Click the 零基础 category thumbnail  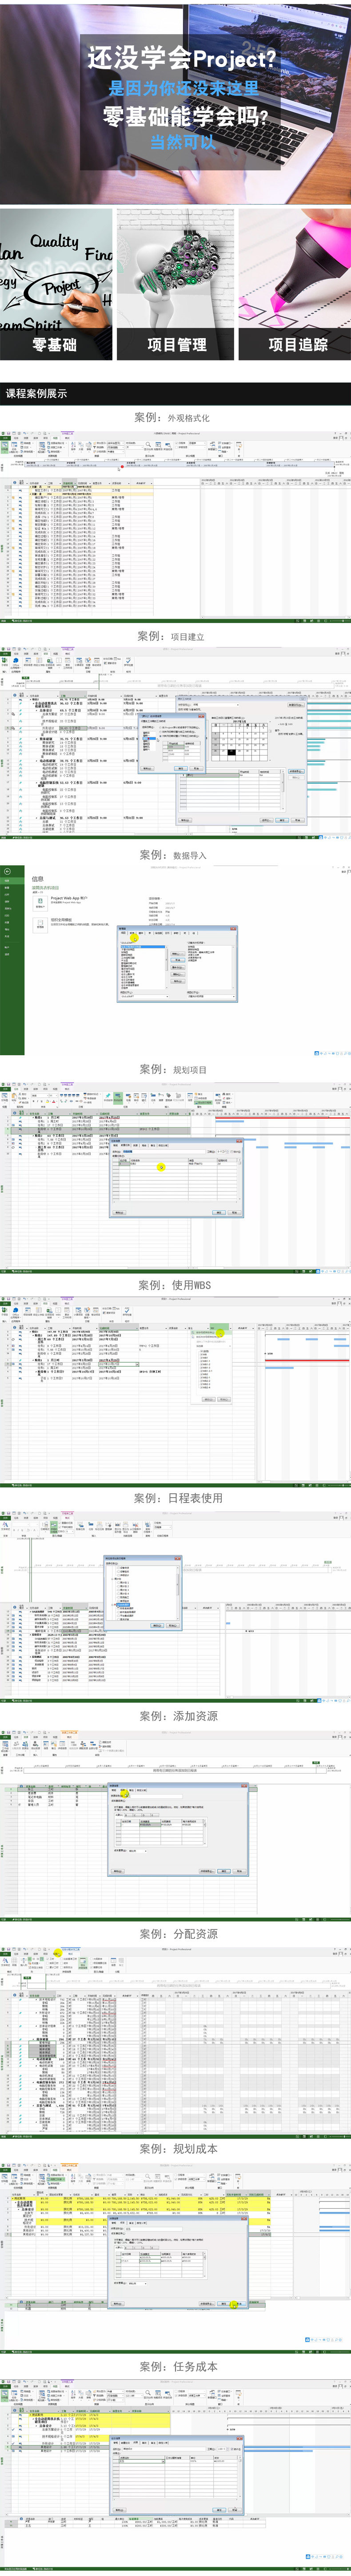tap(56, 284)
